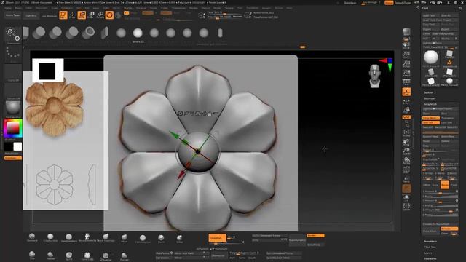Open the material selector sphere
The height and width of the screenshot is (262, 466).
tap(13, 108)
